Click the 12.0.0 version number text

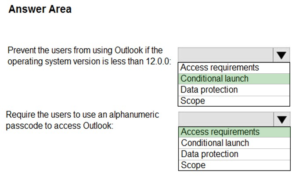pyautogui.click(x=159, y=61)
